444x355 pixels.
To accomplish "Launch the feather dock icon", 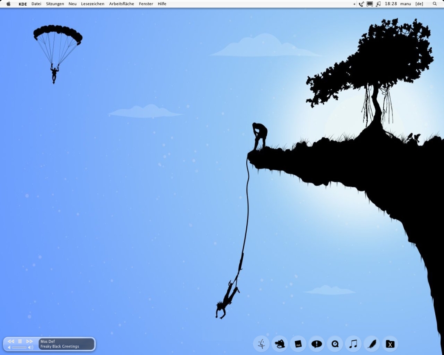I will (372, 344).
